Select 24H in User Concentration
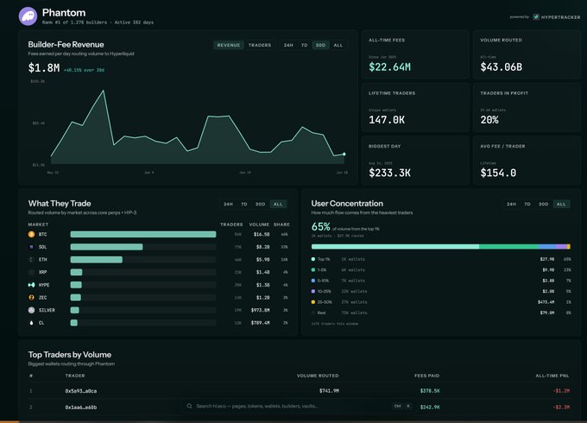 point(511,204)
